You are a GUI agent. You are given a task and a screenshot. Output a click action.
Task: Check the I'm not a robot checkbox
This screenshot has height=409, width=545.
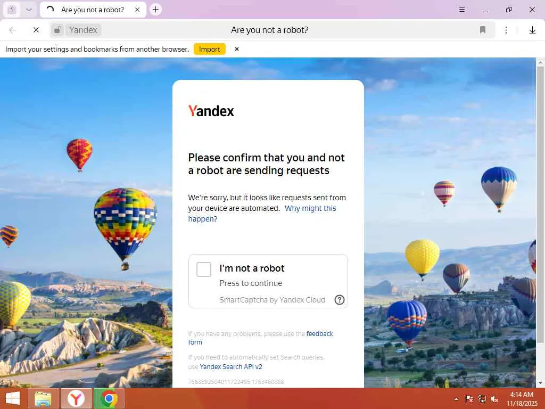204,269
